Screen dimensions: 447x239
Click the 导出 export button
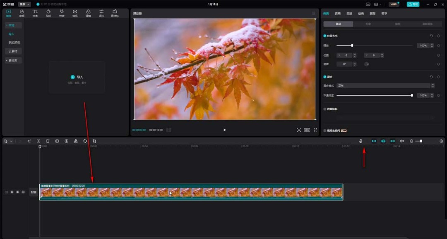click(x=413, y=4)
